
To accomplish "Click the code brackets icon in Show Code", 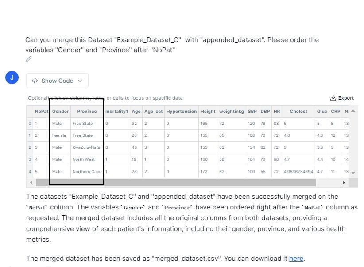I will pos(35,81).
